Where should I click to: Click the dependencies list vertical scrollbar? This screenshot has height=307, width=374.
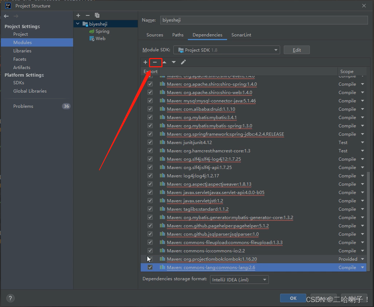coord(368,221)
